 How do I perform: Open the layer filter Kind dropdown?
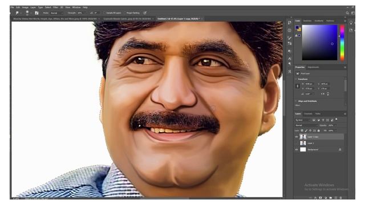click(303, 120)
